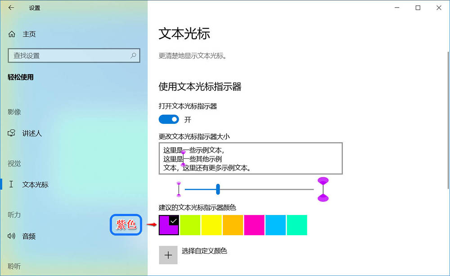
Task: Click the large purple cursor indicator preview
Action: [x=323, y=189]
